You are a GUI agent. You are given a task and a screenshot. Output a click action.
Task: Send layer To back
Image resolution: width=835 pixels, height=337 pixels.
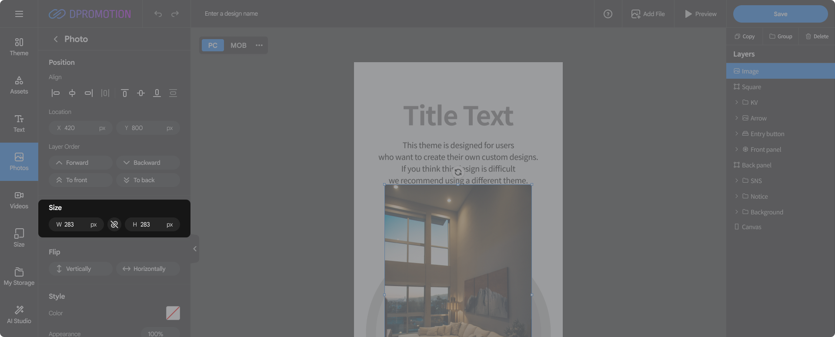point(148,180)
